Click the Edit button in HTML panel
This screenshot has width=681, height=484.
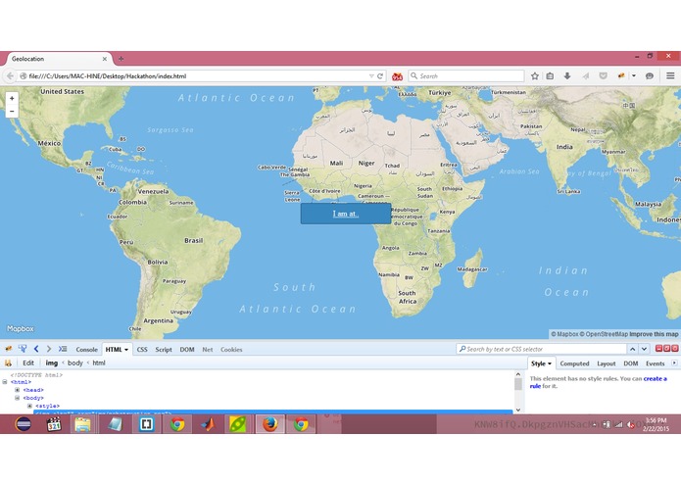coord(28,363)
